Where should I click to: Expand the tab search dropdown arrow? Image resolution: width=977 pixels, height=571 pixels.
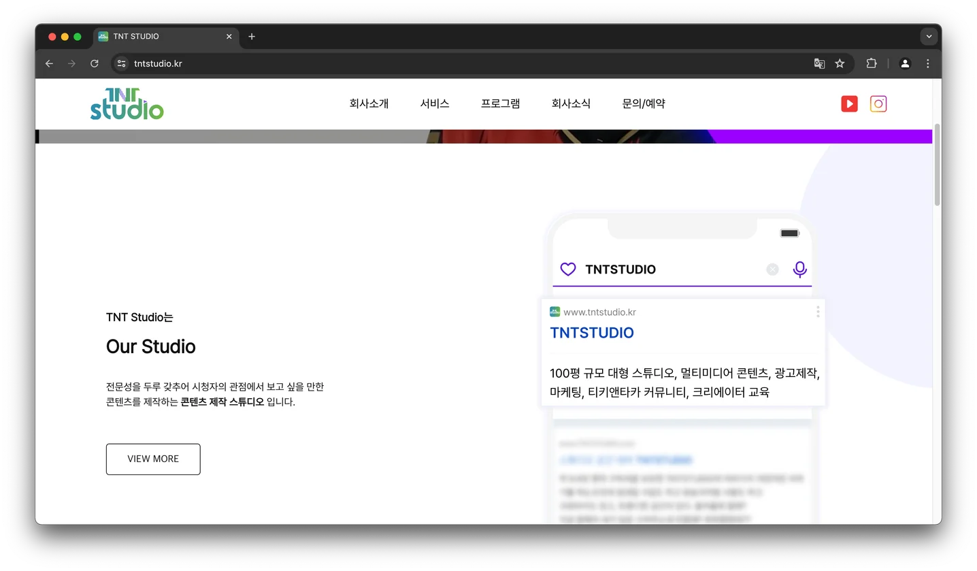[x=929, y=37]
